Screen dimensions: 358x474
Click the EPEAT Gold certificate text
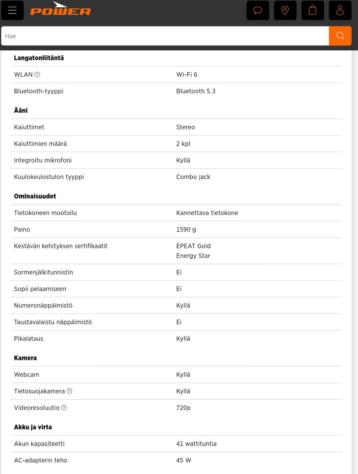[194, 246]
